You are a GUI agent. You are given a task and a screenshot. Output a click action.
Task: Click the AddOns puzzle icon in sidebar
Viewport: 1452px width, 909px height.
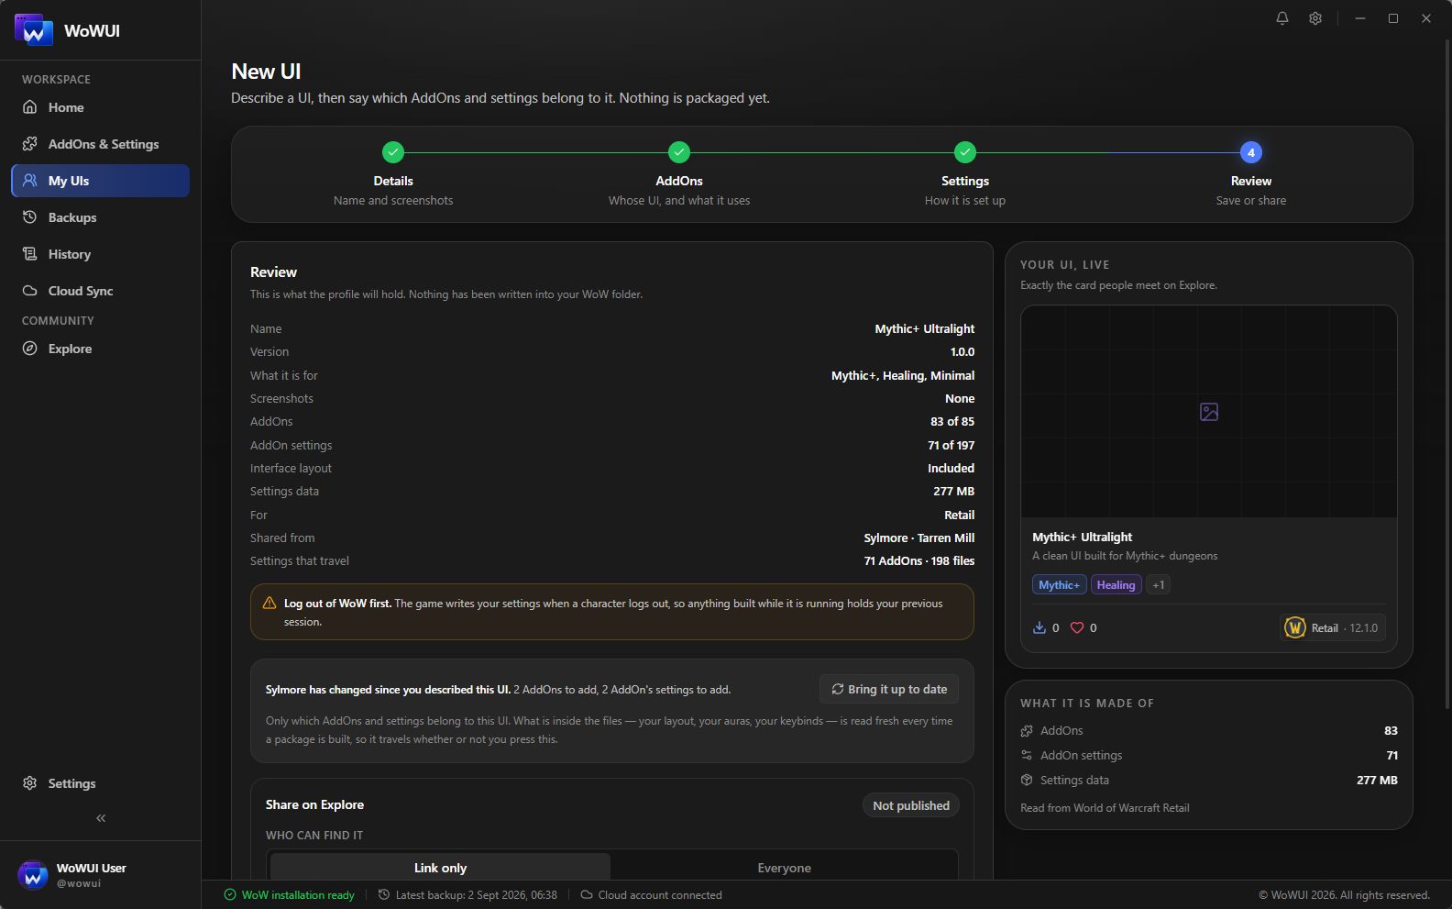point(30,144)
